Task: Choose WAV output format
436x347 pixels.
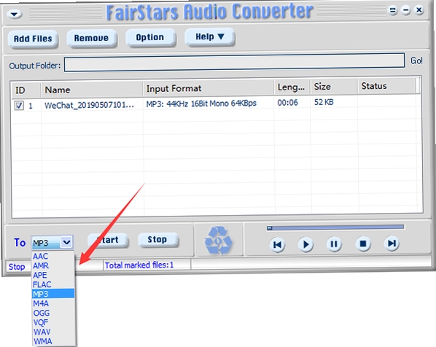Action: click(x=53, y=332)
